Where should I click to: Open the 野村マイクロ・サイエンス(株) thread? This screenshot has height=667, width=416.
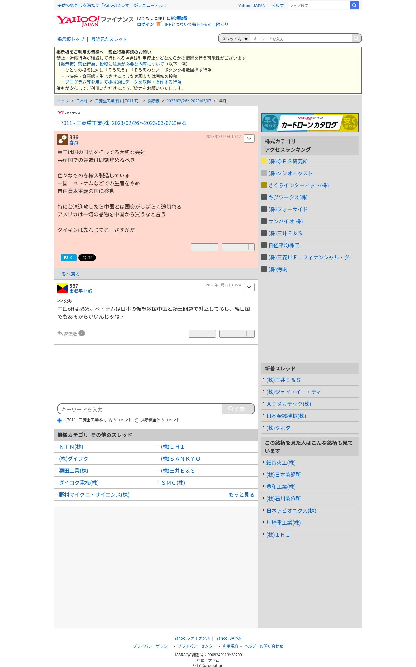coord(94,495)
